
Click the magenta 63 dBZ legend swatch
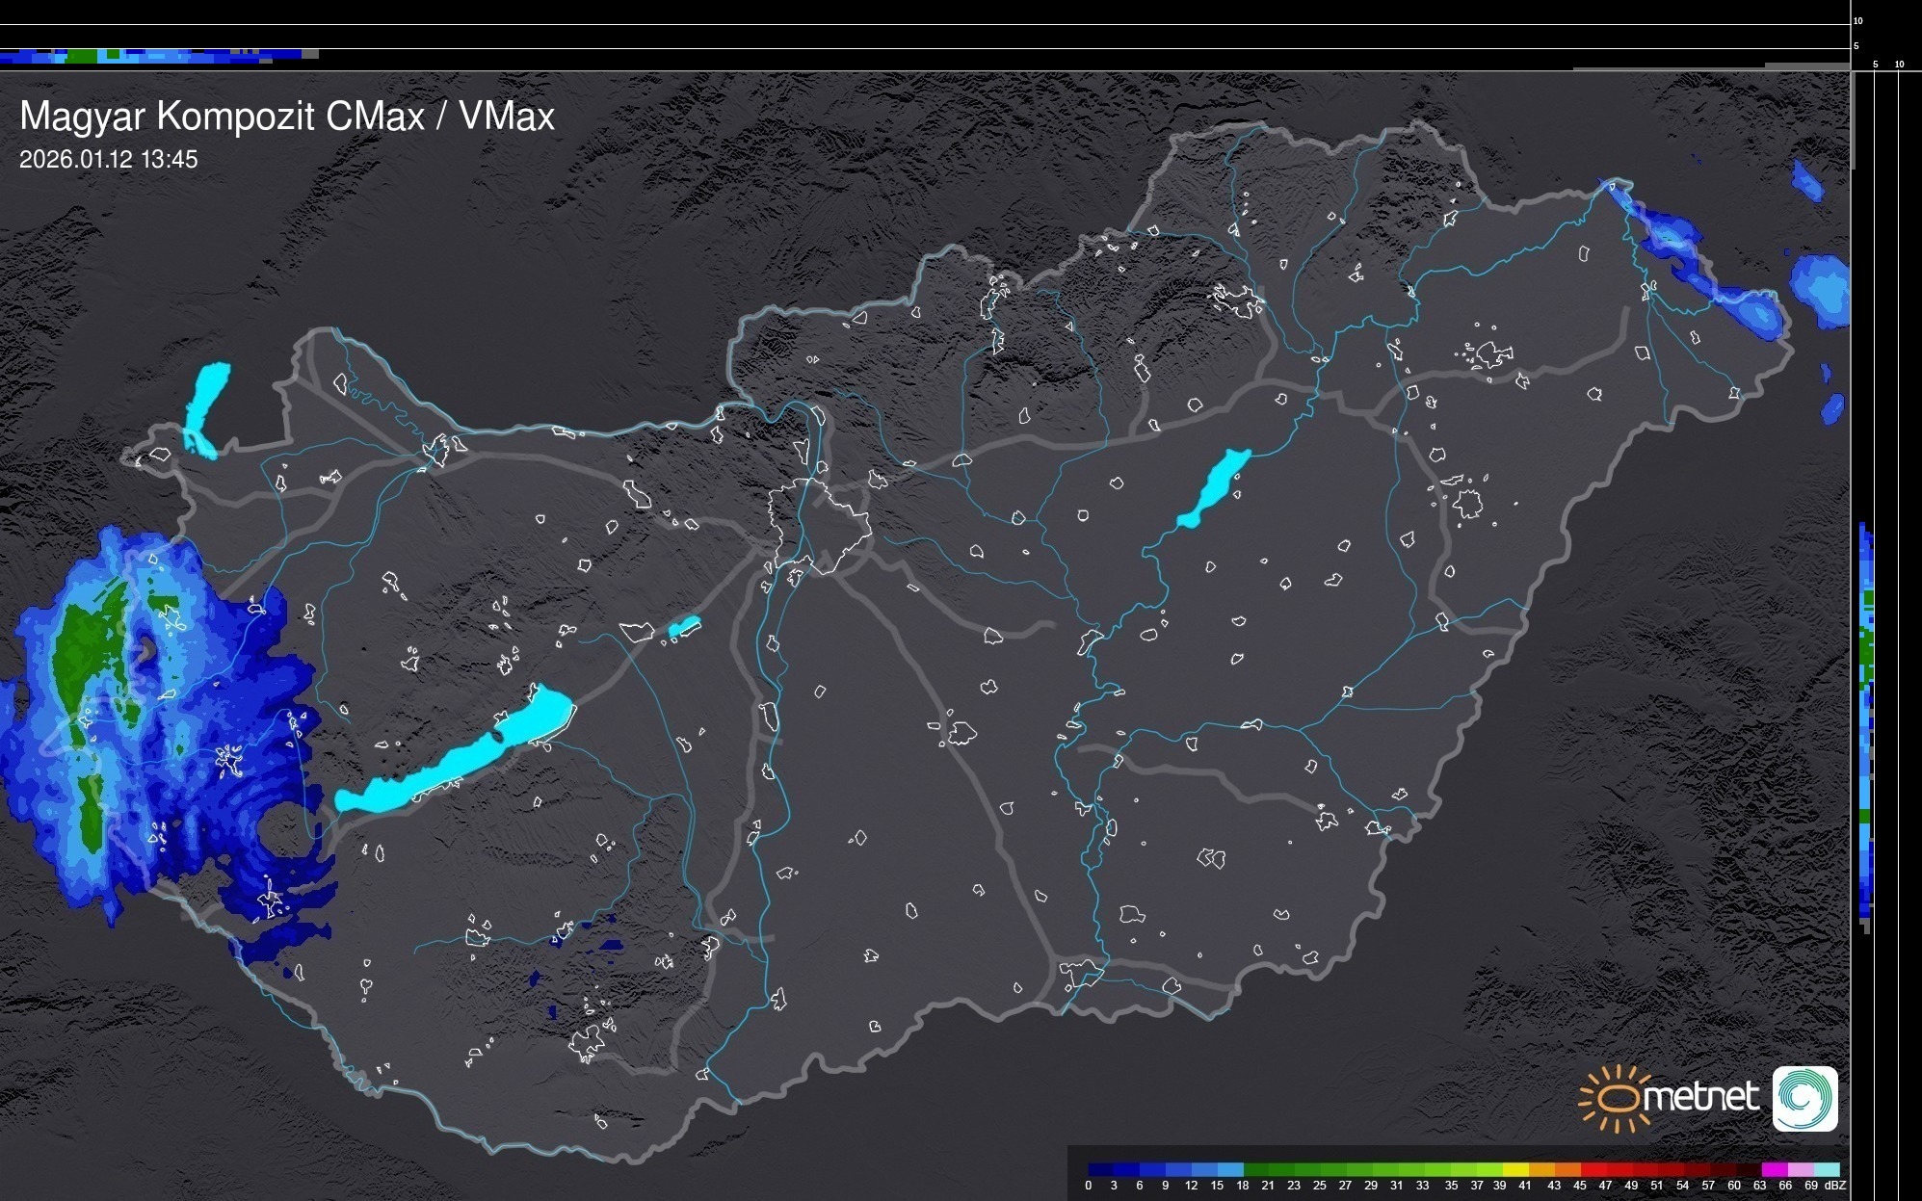click(x=1774, y=1169)
